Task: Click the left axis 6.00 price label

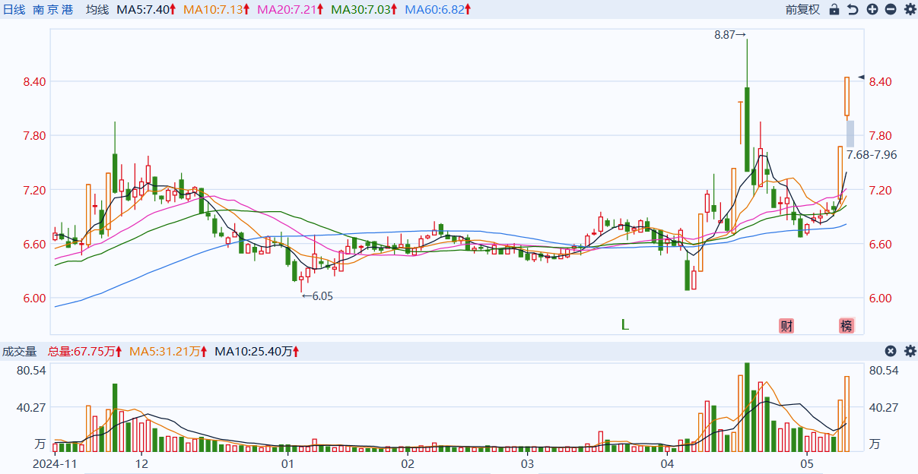Action: point(36,298)
